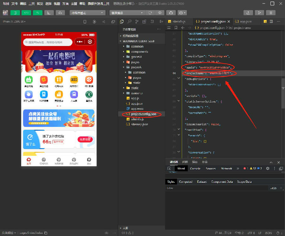Click the preview eye icon in the toolbar
The image size is (285, 236).
(x=160, y=13)
